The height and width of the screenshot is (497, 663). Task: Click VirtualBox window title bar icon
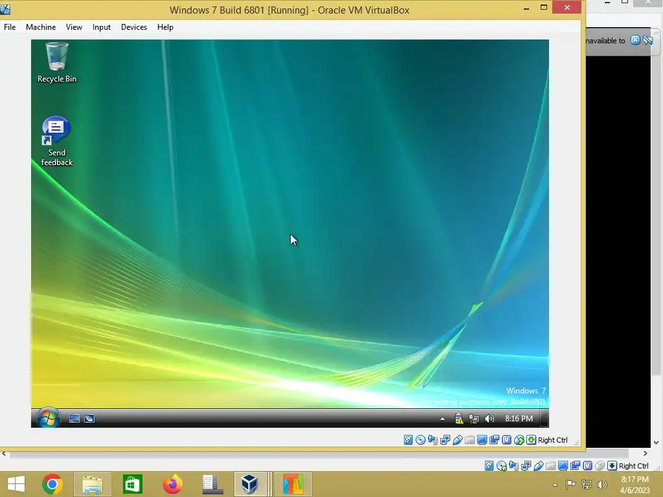click(x=5, y=9)
